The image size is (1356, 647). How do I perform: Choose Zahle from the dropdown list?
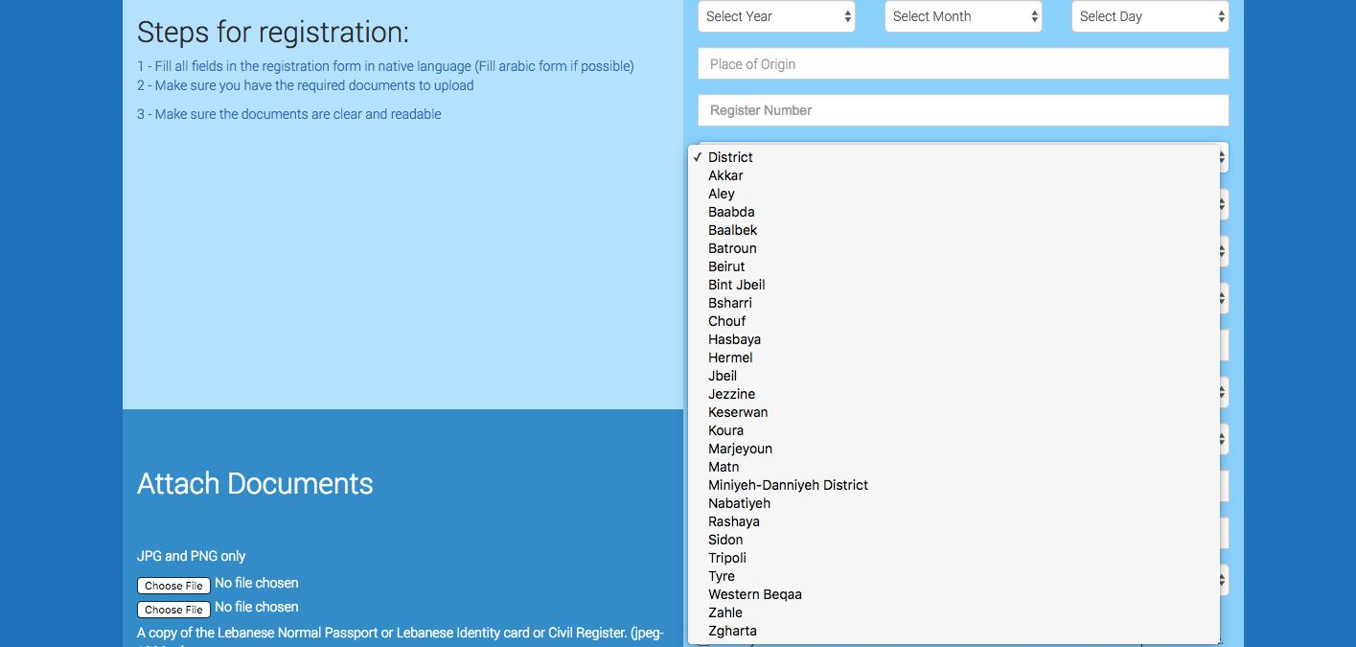tap(725, 612)
